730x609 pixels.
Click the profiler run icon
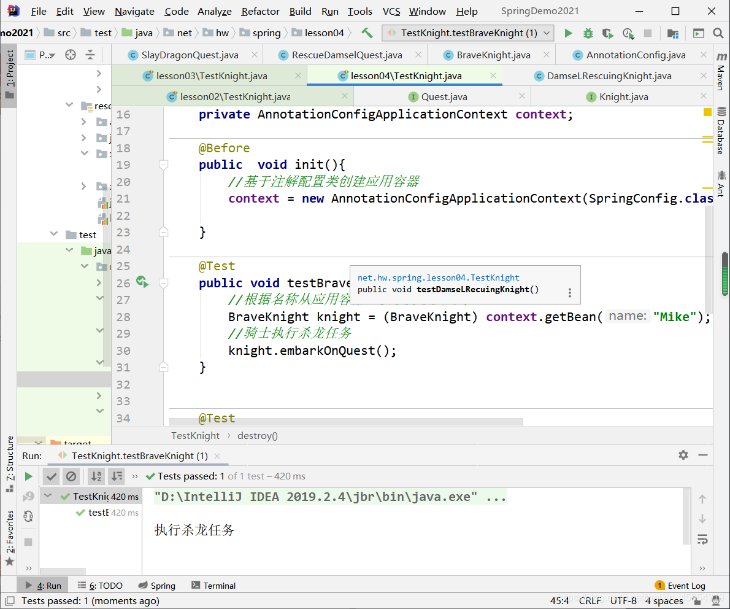tap(628, 33)
